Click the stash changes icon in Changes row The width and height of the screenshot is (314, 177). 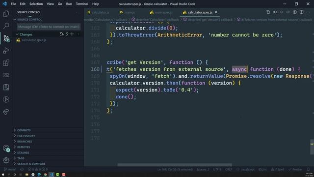[61, 34]
